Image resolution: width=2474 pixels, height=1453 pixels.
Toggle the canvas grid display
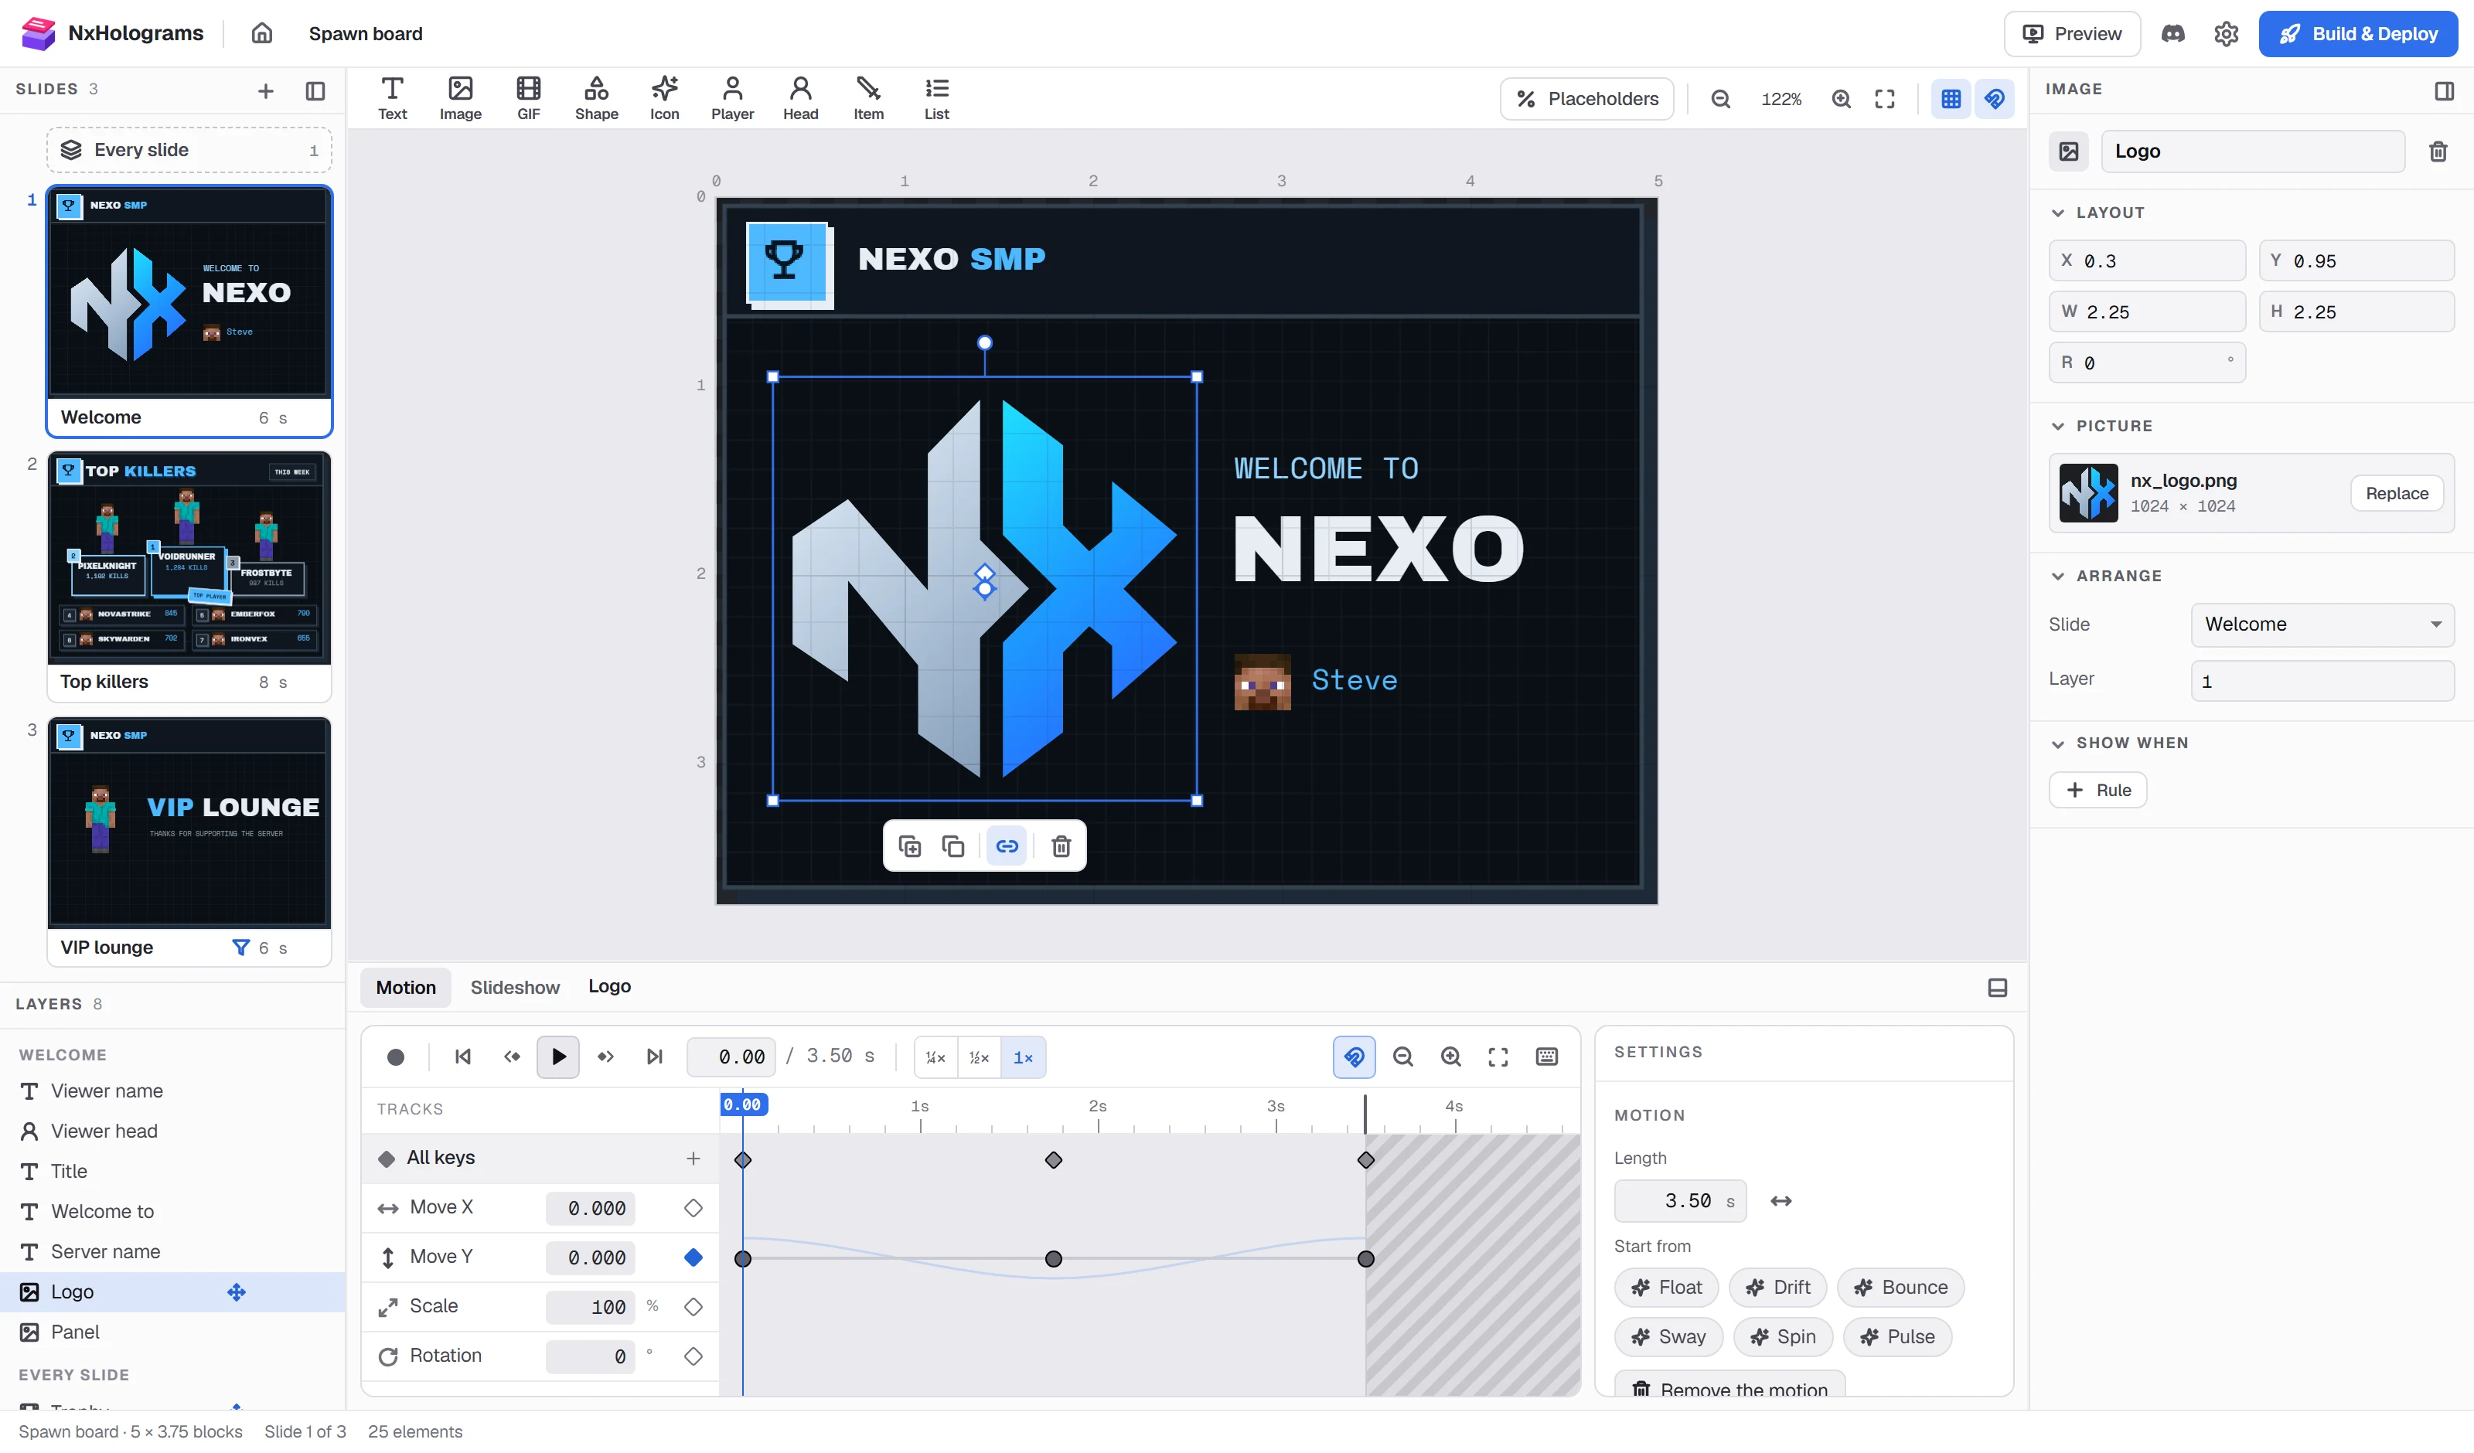(x=1951, y=98)
